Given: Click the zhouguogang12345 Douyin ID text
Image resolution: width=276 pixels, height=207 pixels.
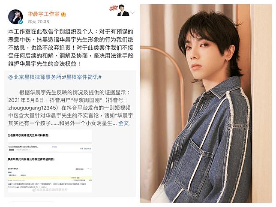Looking at the screenshot, I should [33, 108].
